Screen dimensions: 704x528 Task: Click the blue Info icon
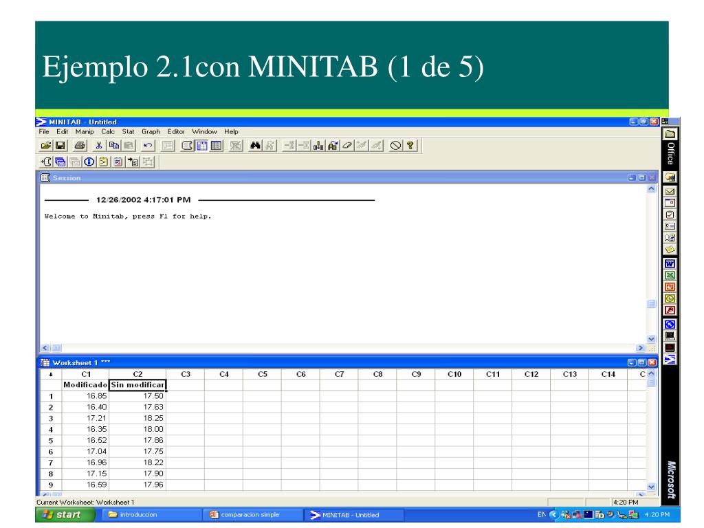89,162
